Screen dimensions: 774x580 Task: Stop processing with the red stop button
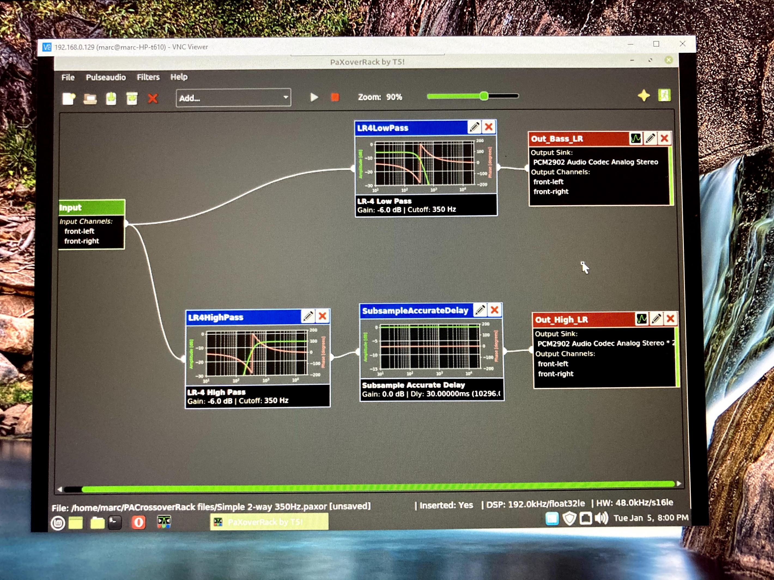335,97
